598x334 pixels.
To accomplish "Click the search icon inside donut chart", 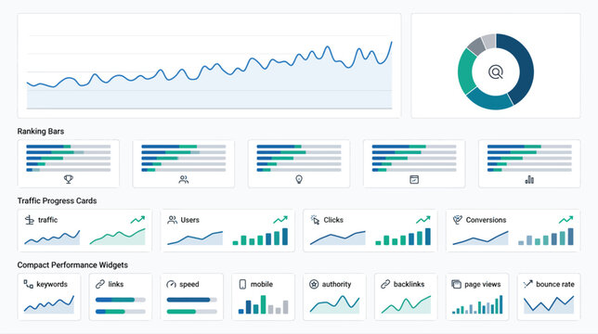I will (496, 72).
